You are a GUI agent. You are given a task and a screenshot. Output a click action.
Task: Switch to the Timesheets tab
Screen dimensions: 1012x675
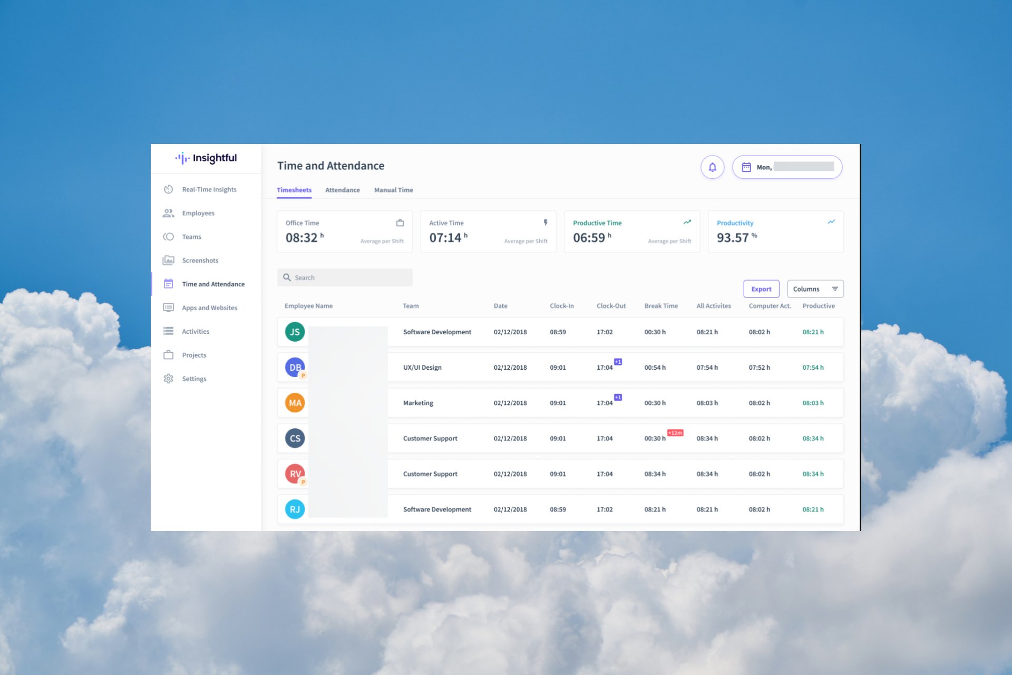pyautogui.click(x=294, y=190)
